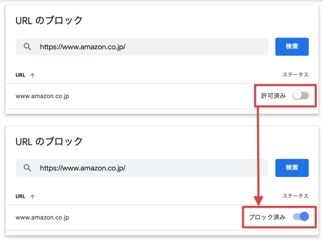Click the 検索 button in the 許可済み panel
Viewport: 323px width, 241px height.
pyautogui.click(x=292, y=47)
